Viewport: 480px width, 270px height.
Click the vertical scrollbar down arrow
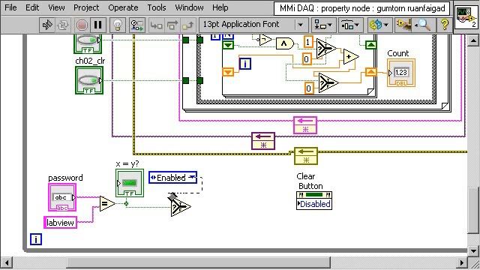473,252
